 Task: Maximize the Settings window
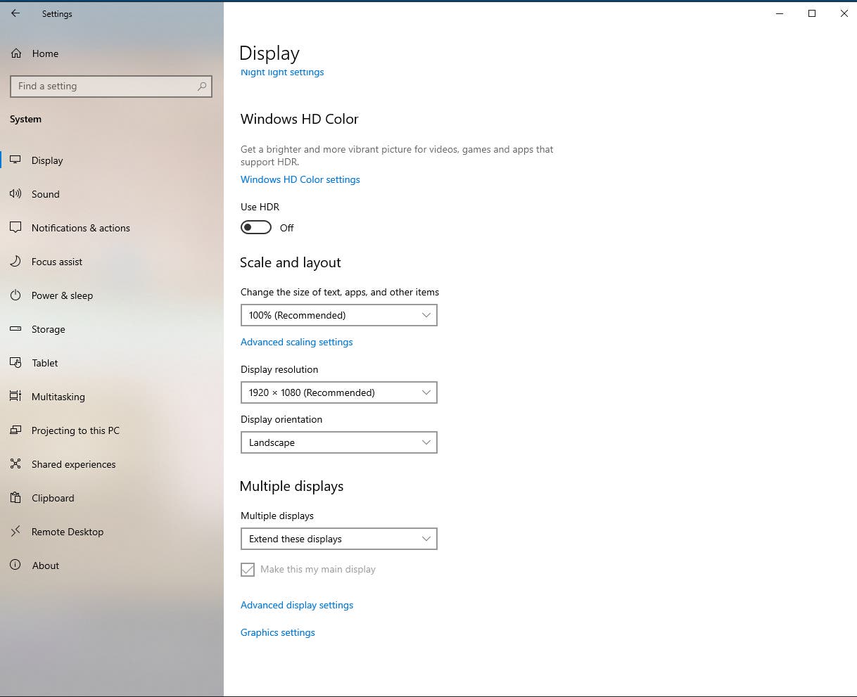[x=812, y=13]
